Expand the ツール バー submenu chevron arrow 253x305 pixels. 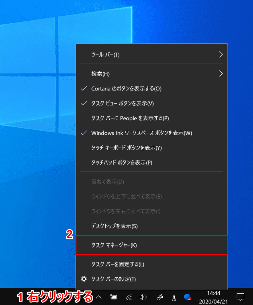(221, 55)
